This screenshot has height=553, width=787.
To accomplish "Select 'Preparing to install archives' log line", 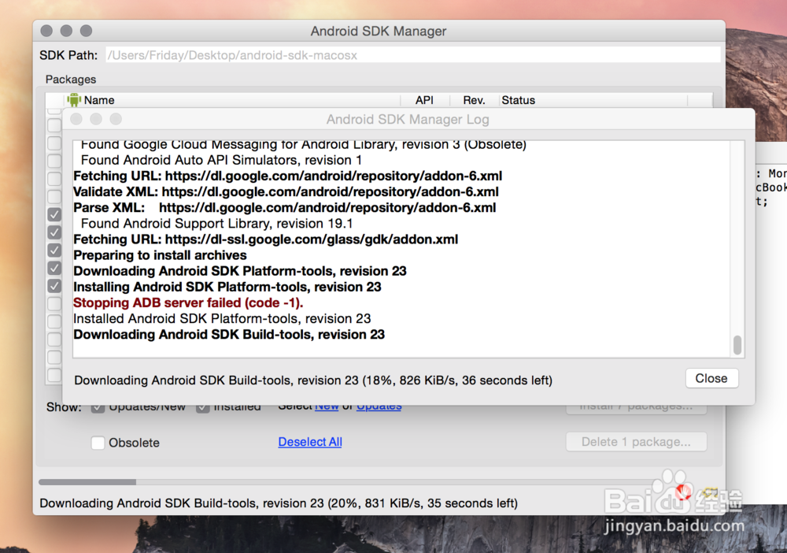I will (160, 255).
